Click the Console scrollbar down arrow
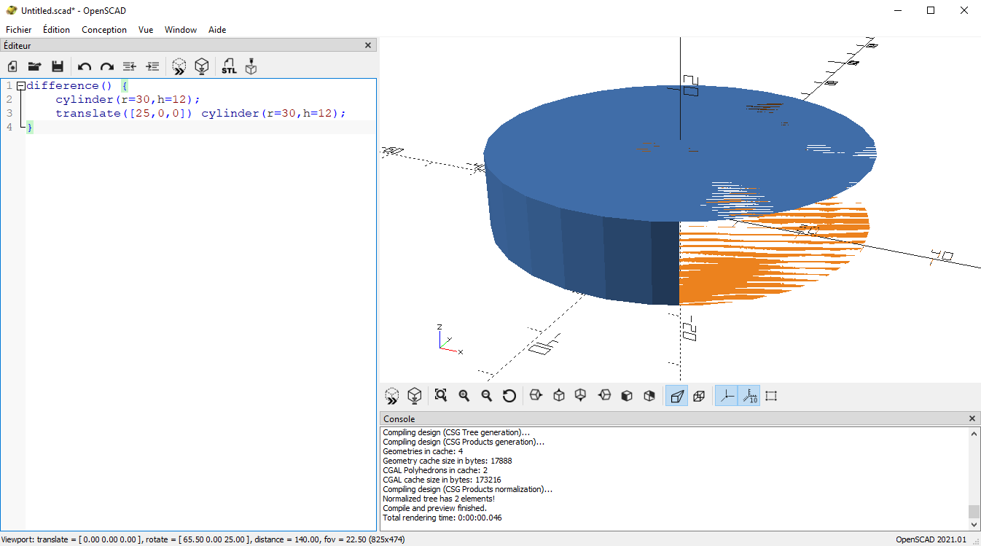This screenshot has width=981, height=546. click(974, 524)
